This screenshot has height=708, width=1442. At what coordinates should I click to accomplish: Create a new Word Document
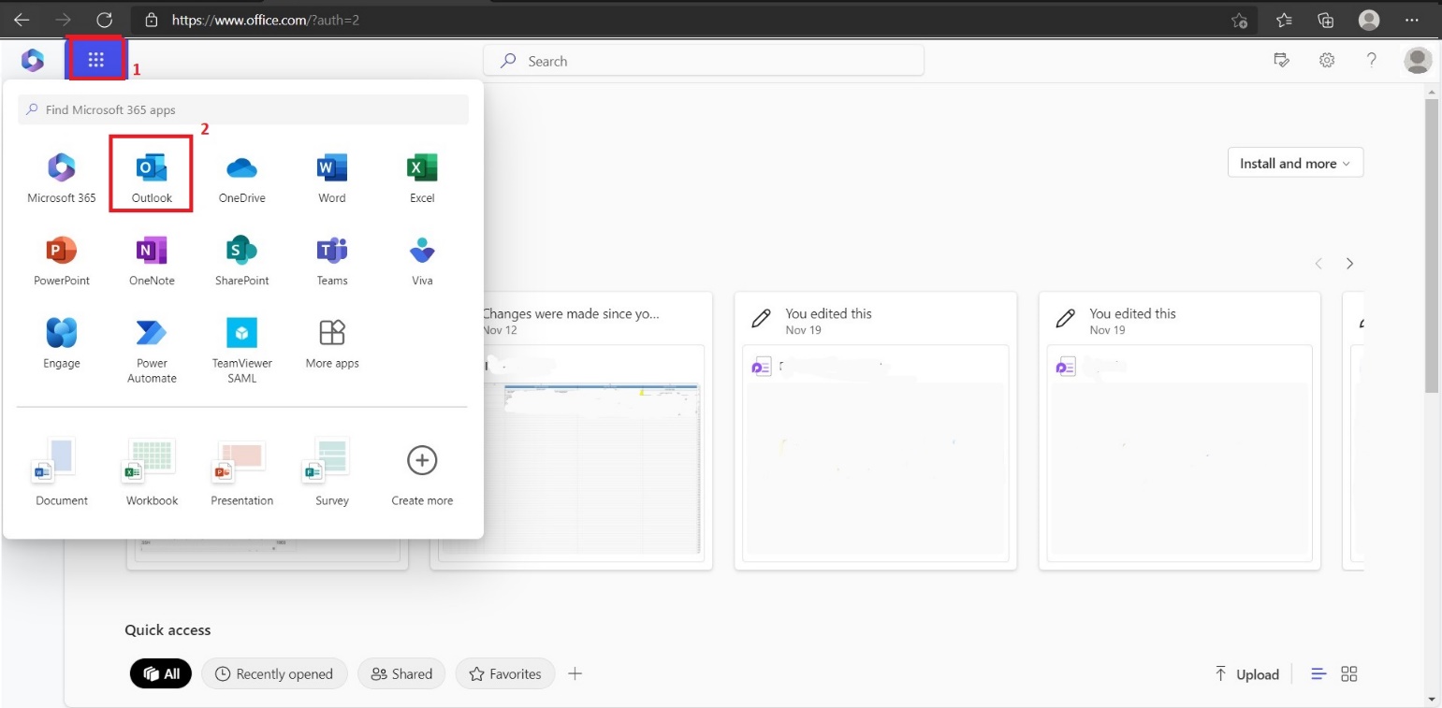point(62,473)
